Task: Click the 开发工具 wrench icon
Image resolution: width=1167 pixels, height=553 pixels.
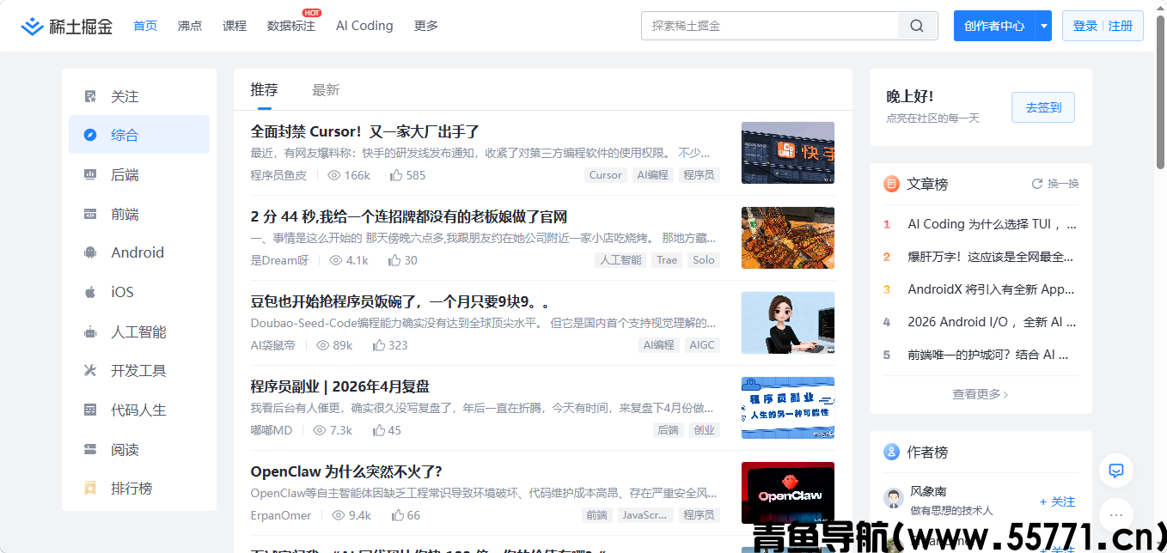Action: pos(90,370)
